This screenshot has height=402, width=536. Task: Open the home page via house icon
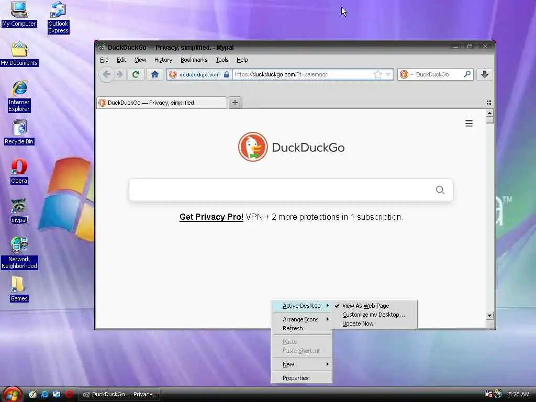tap(155, 74)
